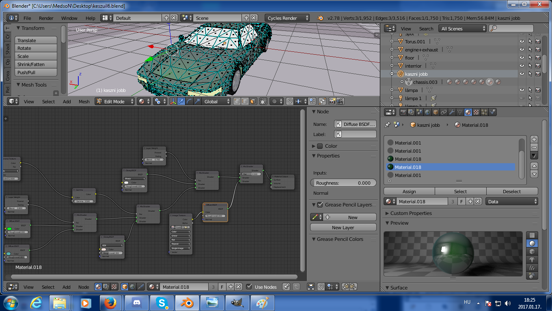Image resolution: width=552 pixels, height=311 pixels.
Task: Open the Constraints properties tab (chain icon)
Action: click(444, 112)
